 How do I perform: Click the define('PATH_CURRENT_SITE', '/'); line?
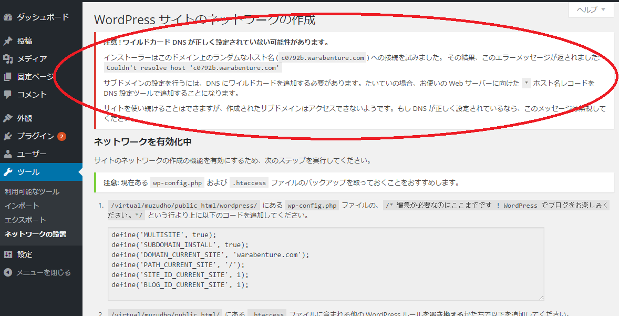[x=178, y=264]
